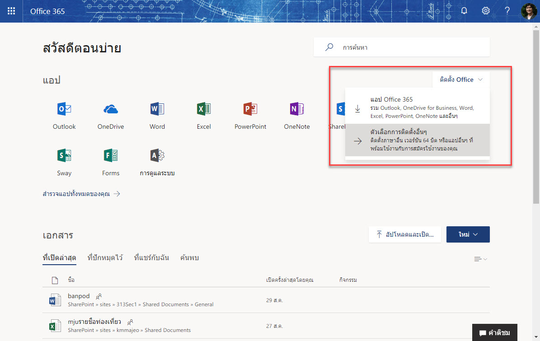Open the notifications bell
Image resolution: width=540 pixels, height=341 pixels.
pos(464,11)
